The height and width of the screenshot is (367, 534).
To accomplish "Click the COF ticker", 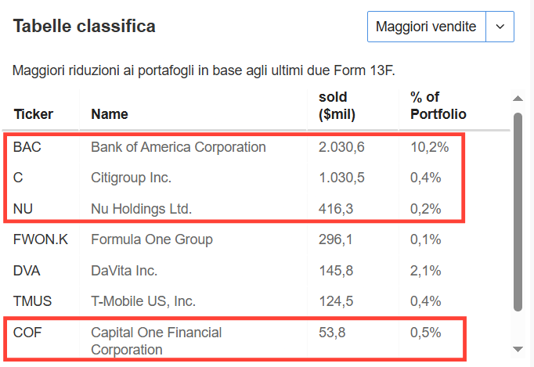I will coord(27,333).
